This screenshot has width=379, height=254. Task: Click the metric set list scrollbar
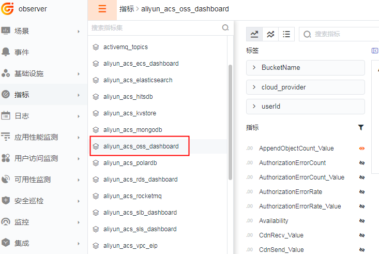pyautogui.click(x=231, y=122)
